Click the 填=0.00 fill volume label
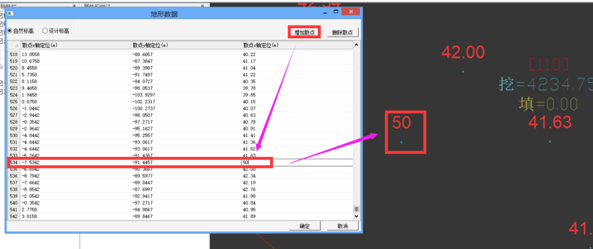593x249 pixels. click(x=549, y=104)
